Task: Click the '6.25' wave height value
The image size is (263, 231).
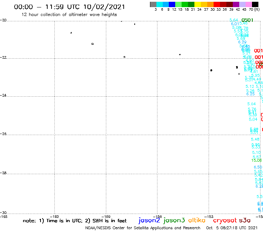Action: pos(251,94)
